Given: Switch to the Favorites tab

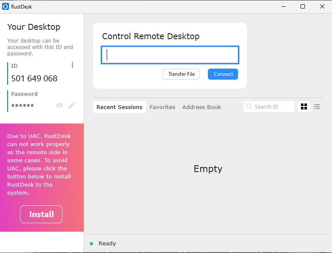Looking at the screenshot, I should click(x=162, y=107).
